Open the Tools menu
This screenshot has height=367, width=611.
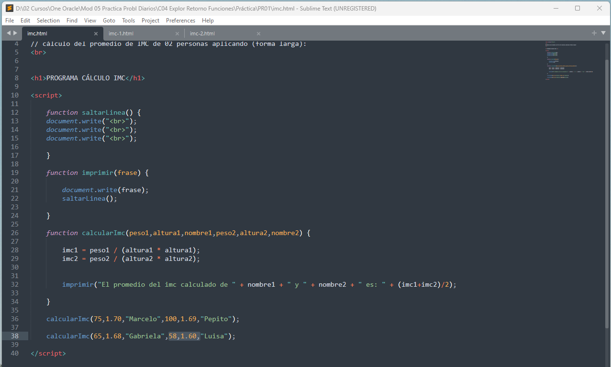point(128,21)
